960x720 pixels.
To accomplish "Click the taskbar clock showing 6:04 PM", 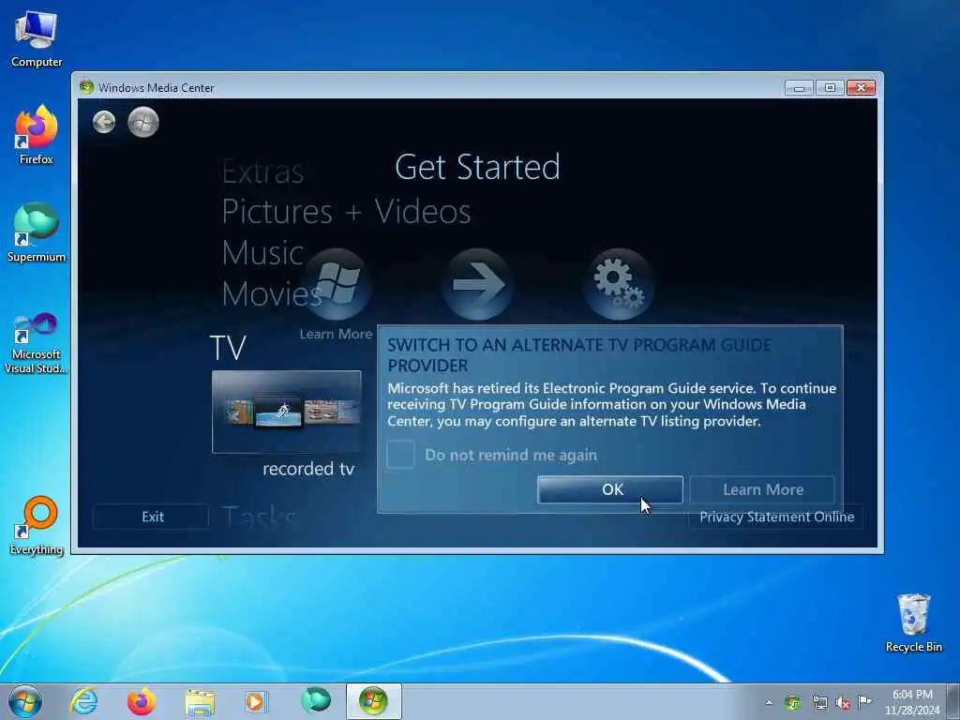I will pyautogui.click(x=911, y=702).
